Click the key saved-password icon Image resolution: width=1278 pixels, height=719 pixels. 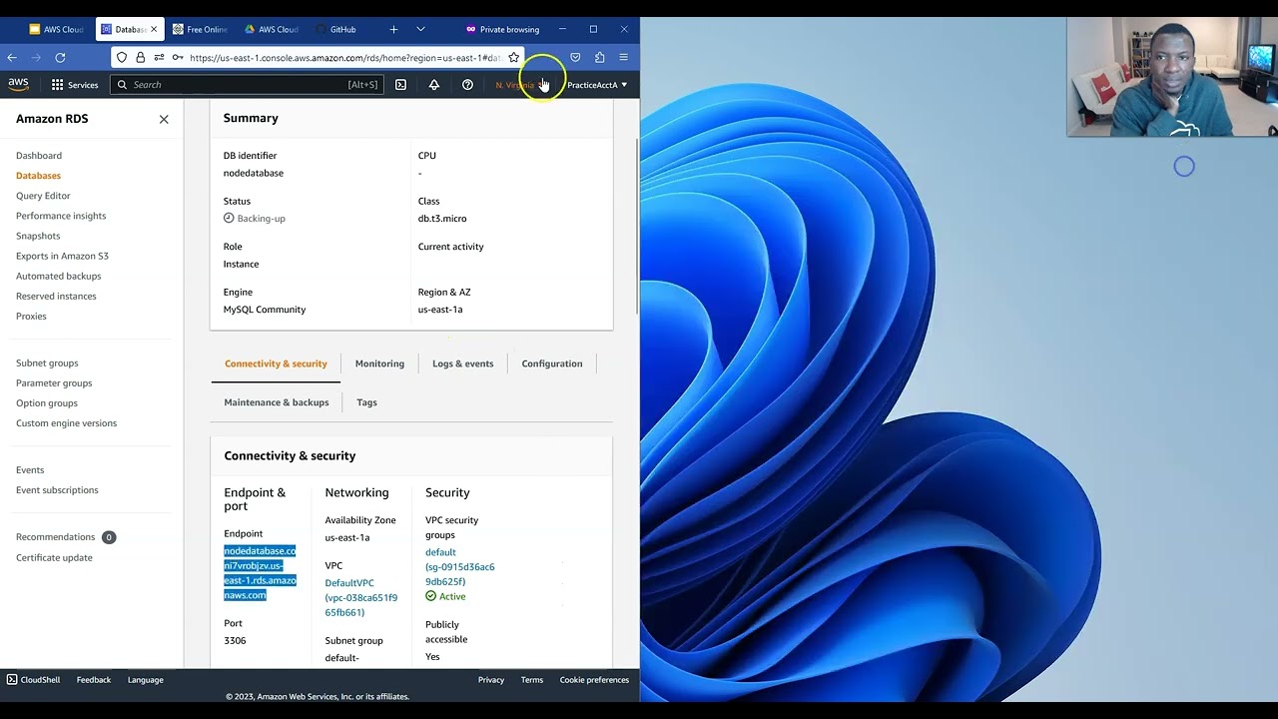coord(178,58)
